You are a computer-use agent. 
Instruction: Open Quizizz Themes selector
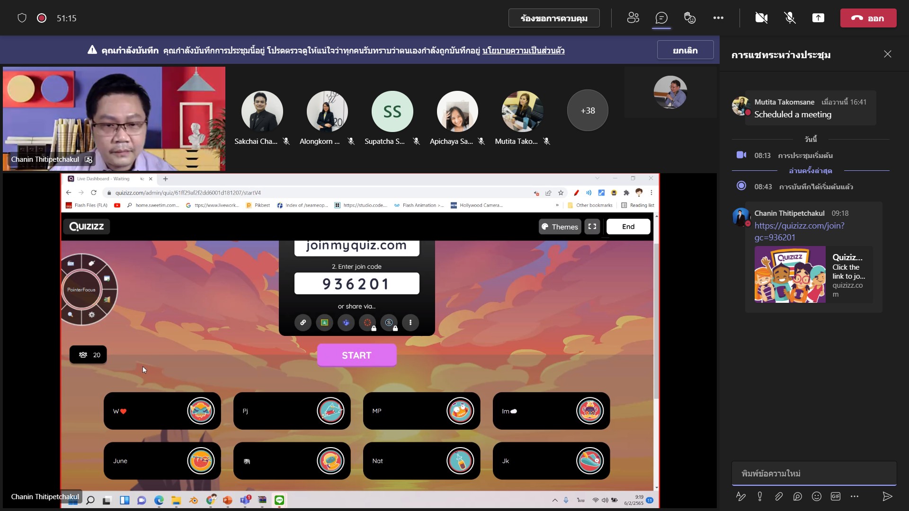click(x=560, y=227)
